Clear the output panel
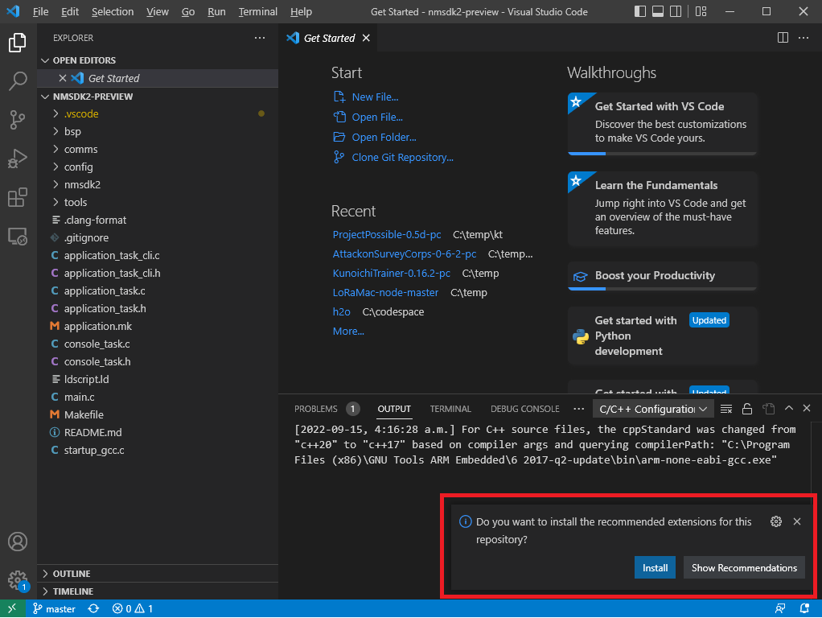The image size is (822, 618). pyautogui.click(x=726, y=409)
